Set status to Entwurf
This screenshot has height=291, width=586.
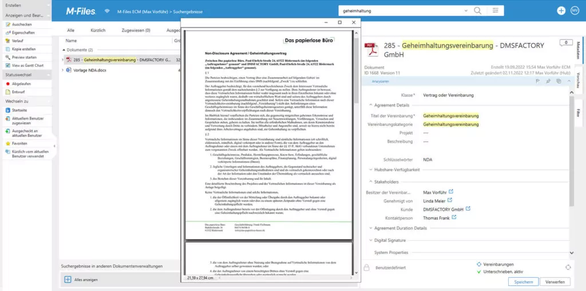[x=18, y=92]
